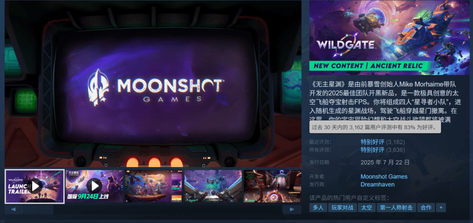This screenshot has height=223, width=473.
Task: Open the Dreamhaven publisher link
Action: click(x=378, y=185)
